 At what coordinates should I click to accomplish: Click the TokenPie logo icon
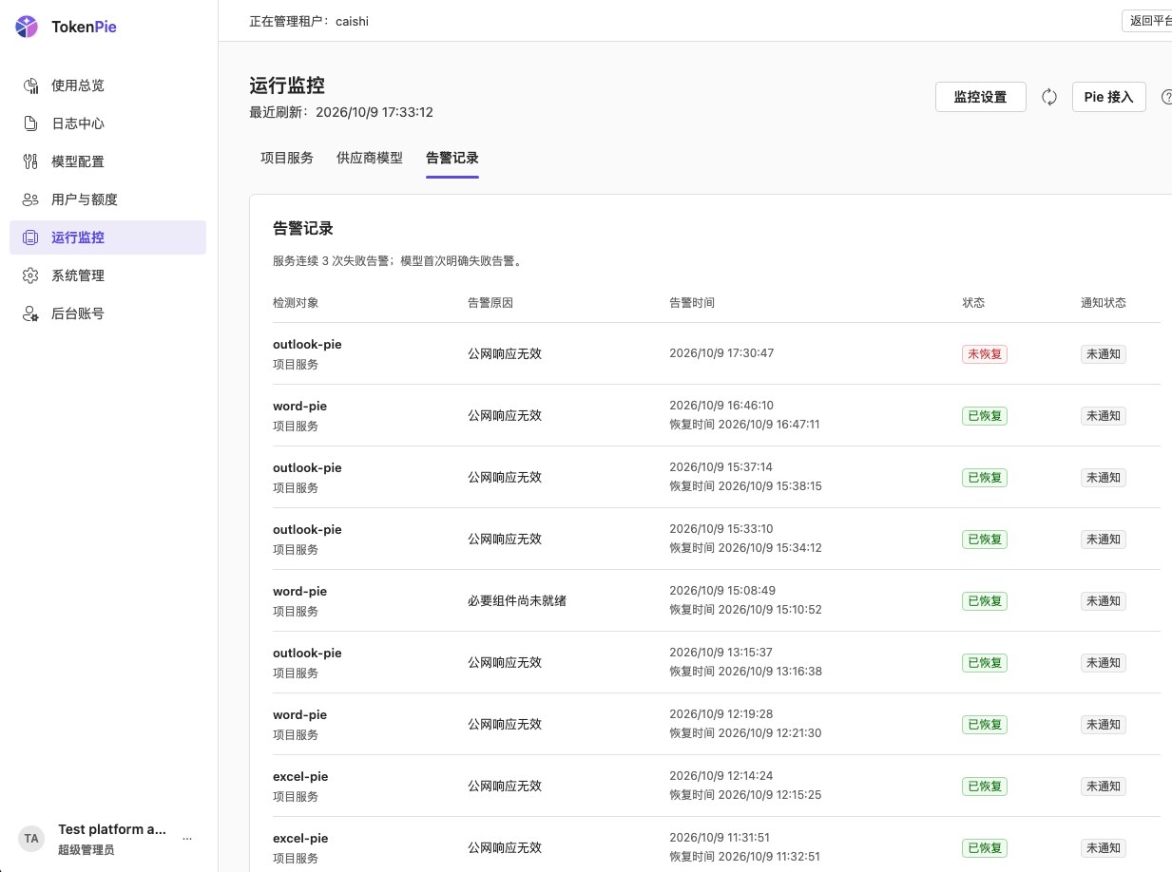(x=27, y=27)
